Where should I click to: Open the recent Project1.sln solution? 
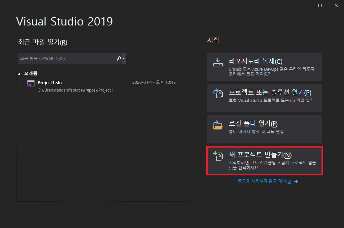point(106,86)
